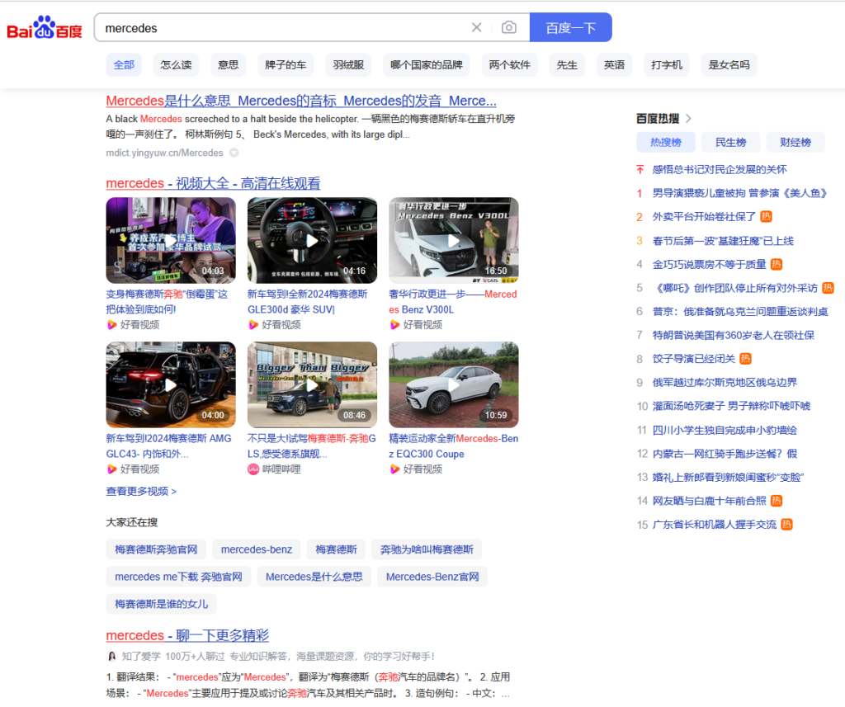Screen dimensions: 845x707
Task: Click related search 梅赛德斯奔驰官网
Action: pyautogui.click(x=156, y=549)
